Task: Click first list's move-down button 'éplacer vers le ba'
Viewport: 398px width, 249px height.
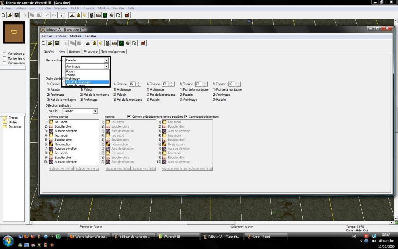Action: [87, 168]
